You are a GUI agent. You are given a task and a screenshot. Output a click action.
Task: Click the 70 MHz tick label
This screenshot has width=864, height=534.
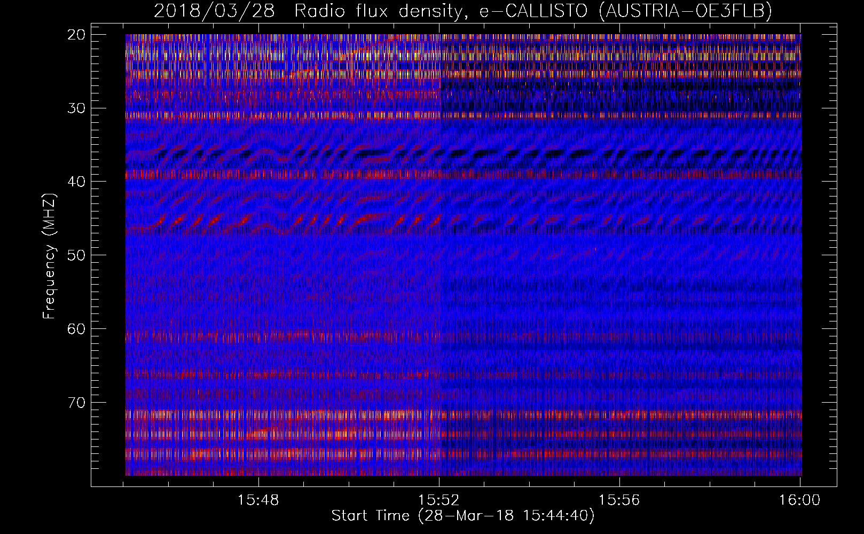77,403
